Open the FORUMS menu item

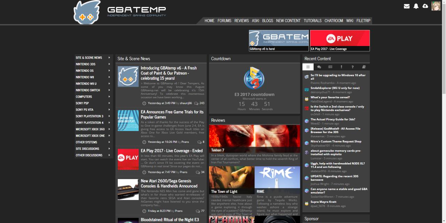coord(224,21)
